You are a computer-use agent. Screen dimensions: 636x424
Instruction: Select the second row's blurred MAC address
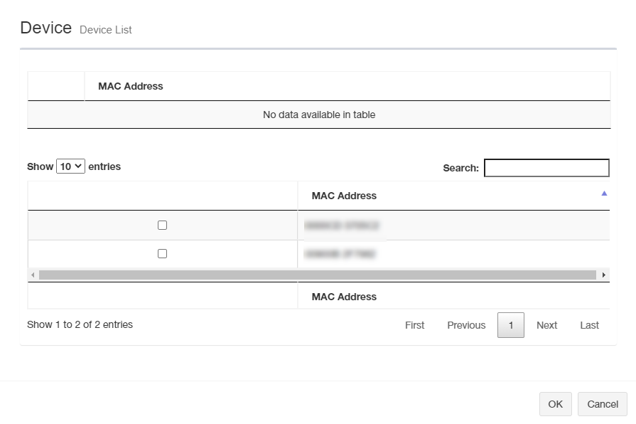click(340, 253)
